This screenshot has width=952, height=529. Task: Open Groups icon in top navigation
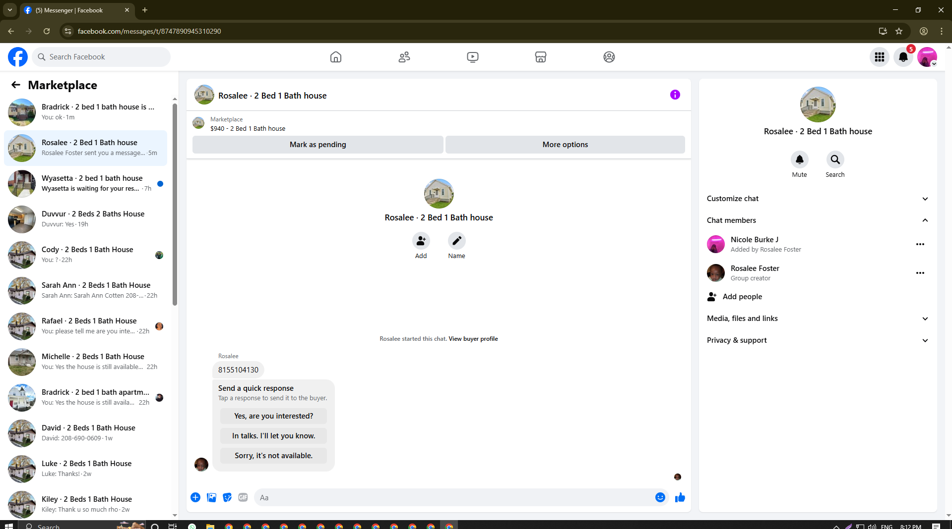point(609,57)
